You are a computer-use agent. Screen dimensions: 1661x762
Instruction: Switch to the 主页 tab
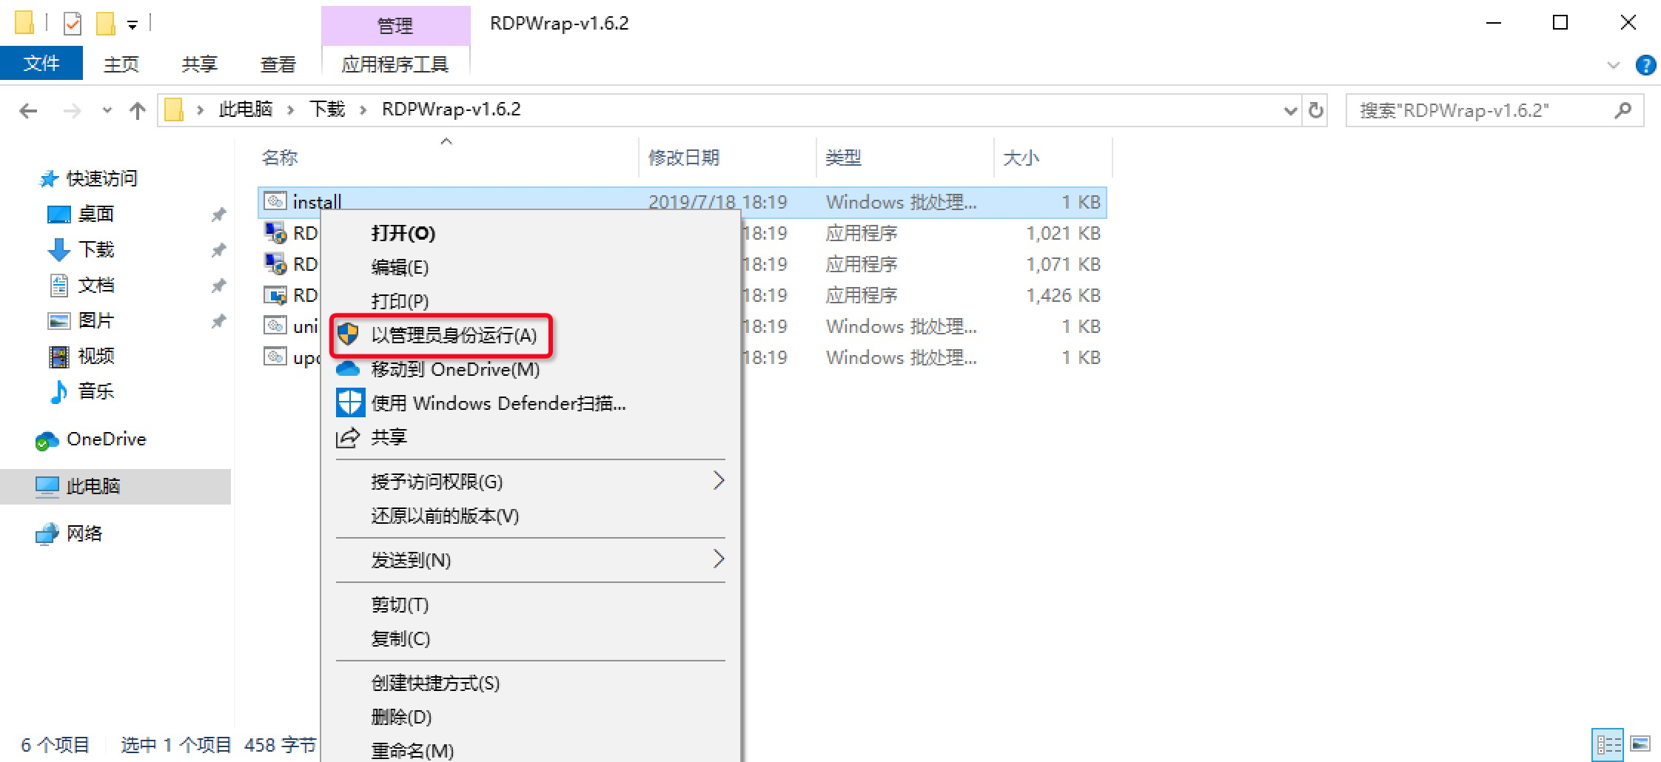[121, 64]
